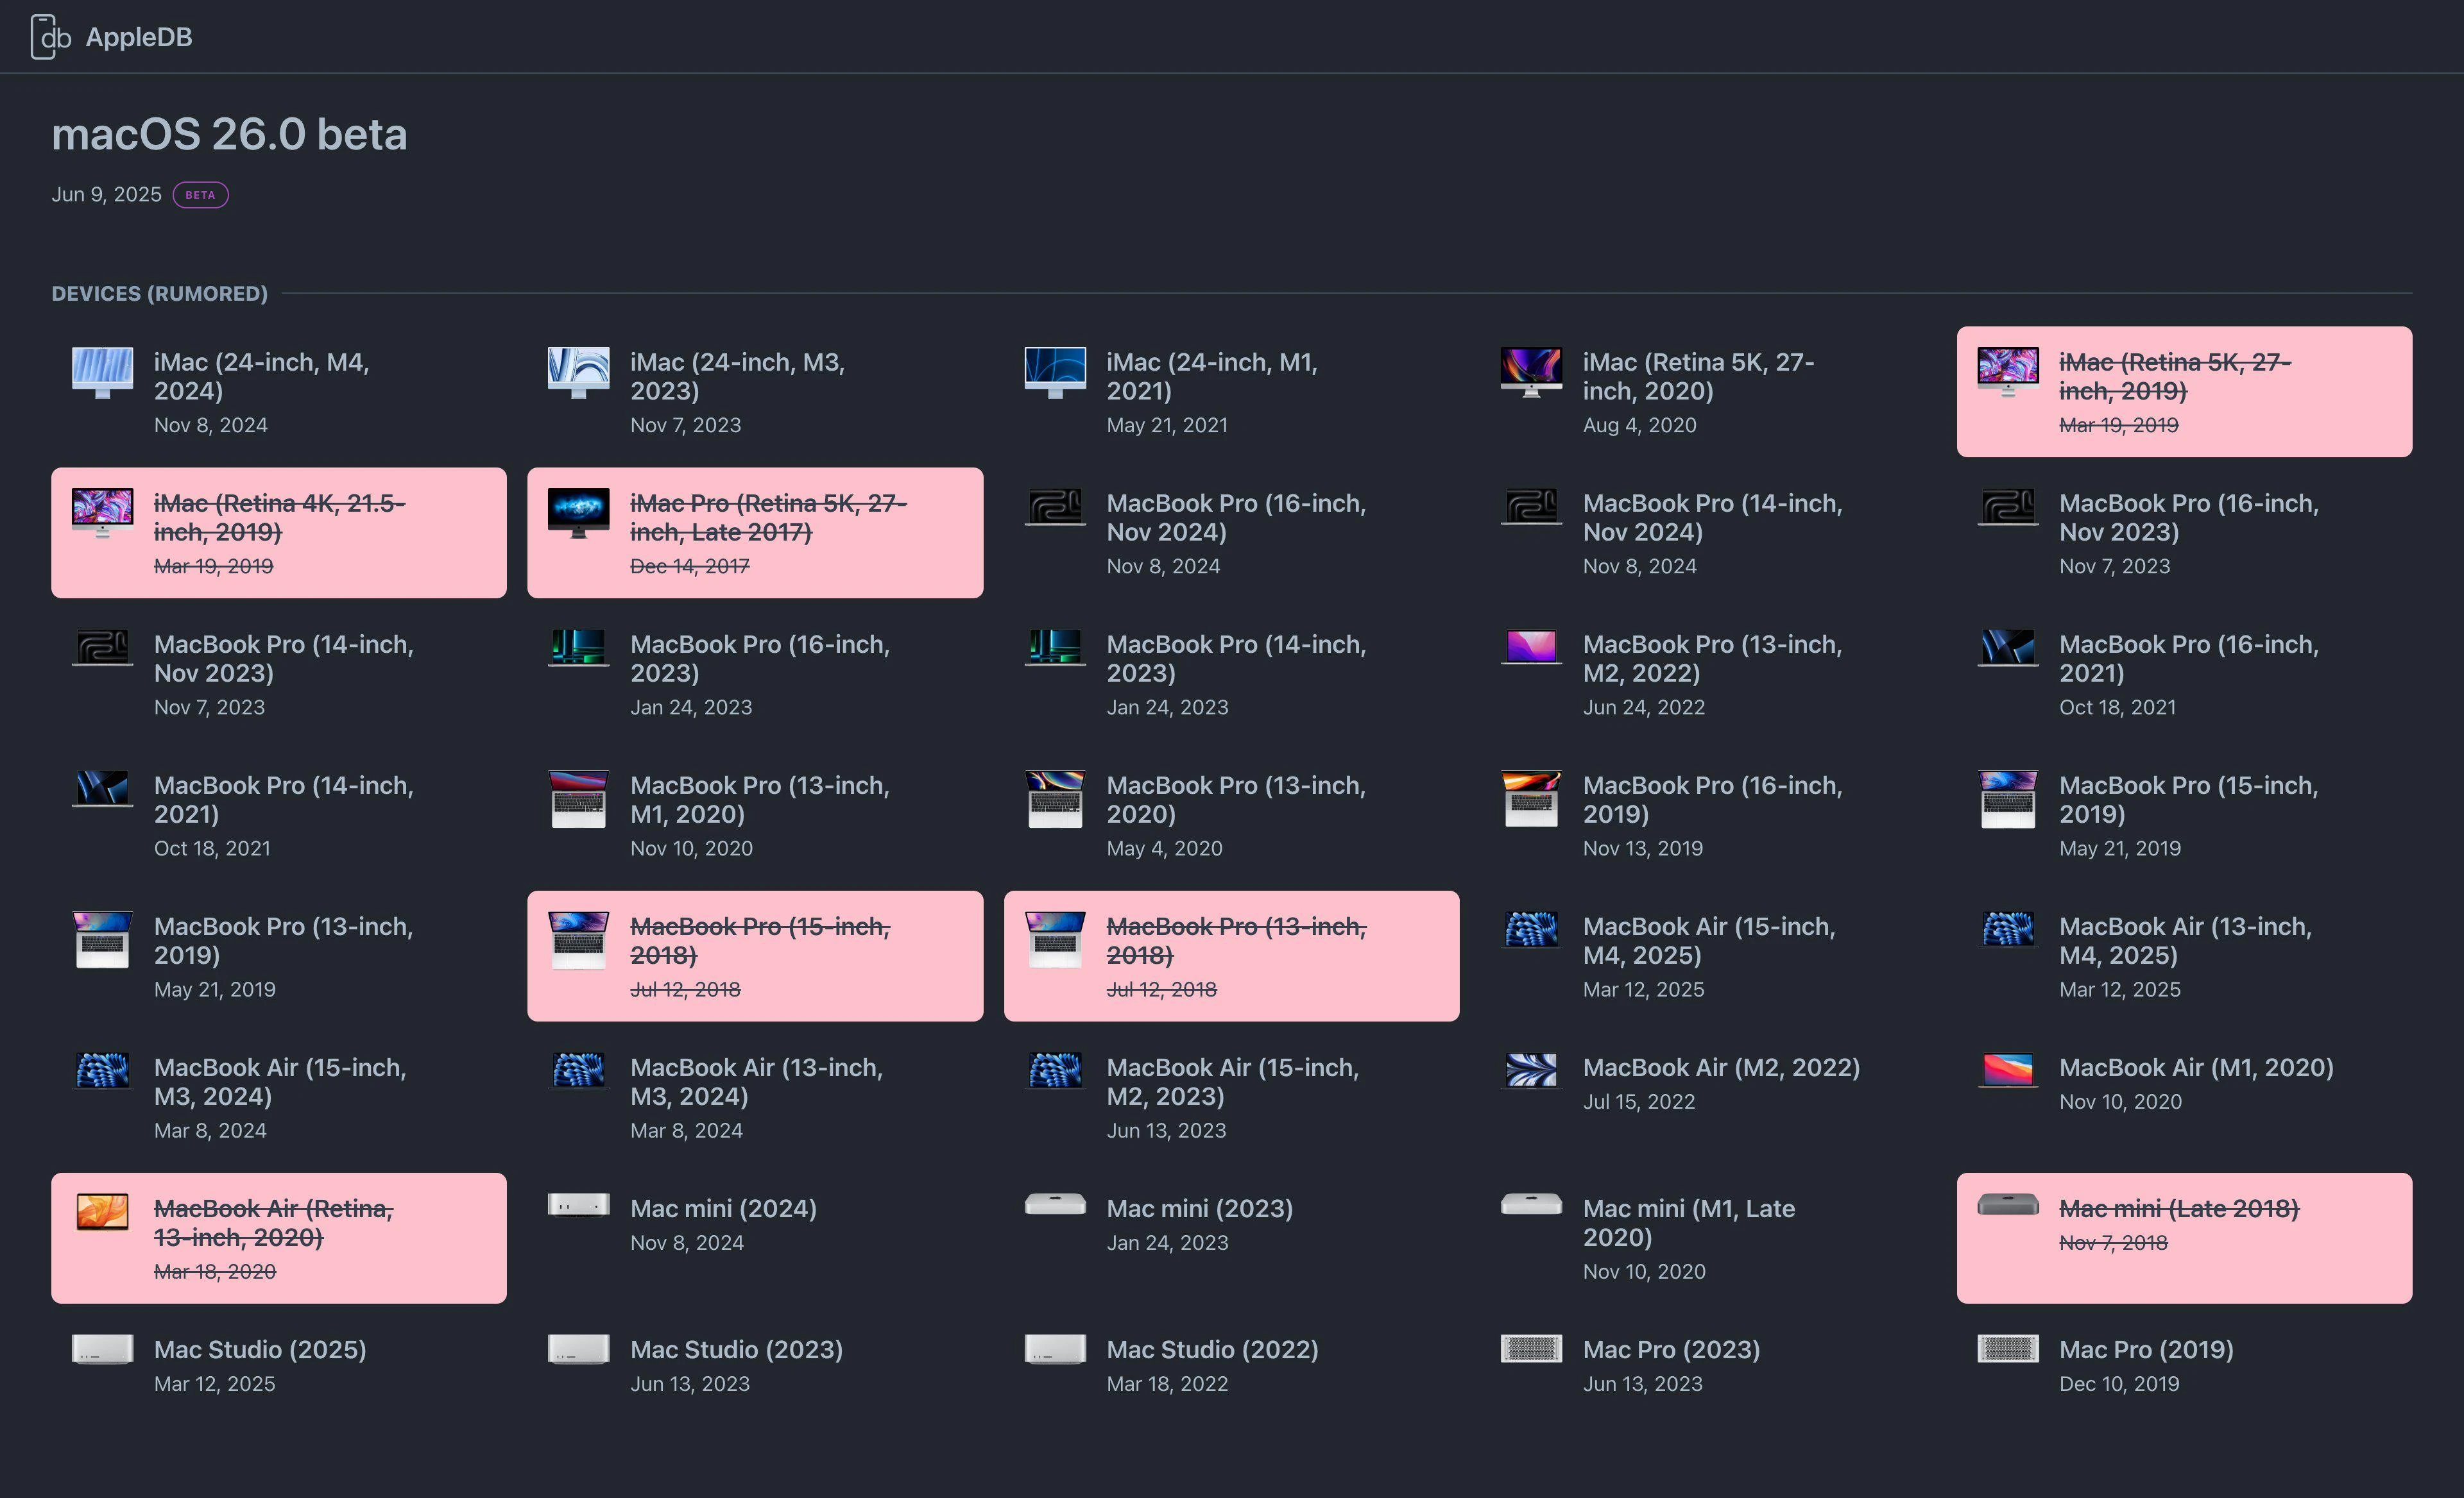The width and height of the screenshot is (2464, 1498).
Task: Click the iMac 24-inch M4 2024 thumbnail
Action: point(102,373)
